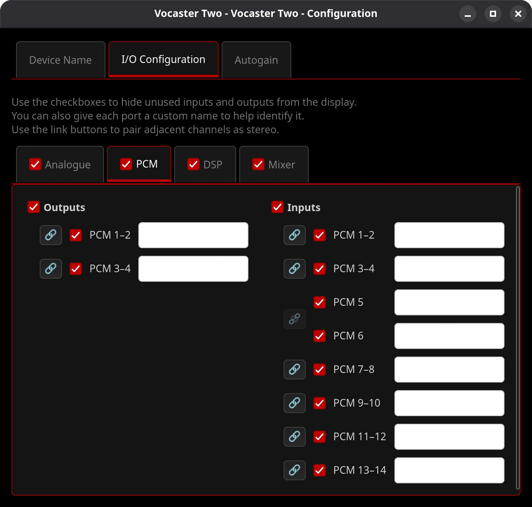Minimize the Configuration window
The width and height of the screenshot is (532, 507).
pyautogui.click(x=468, y=14)
